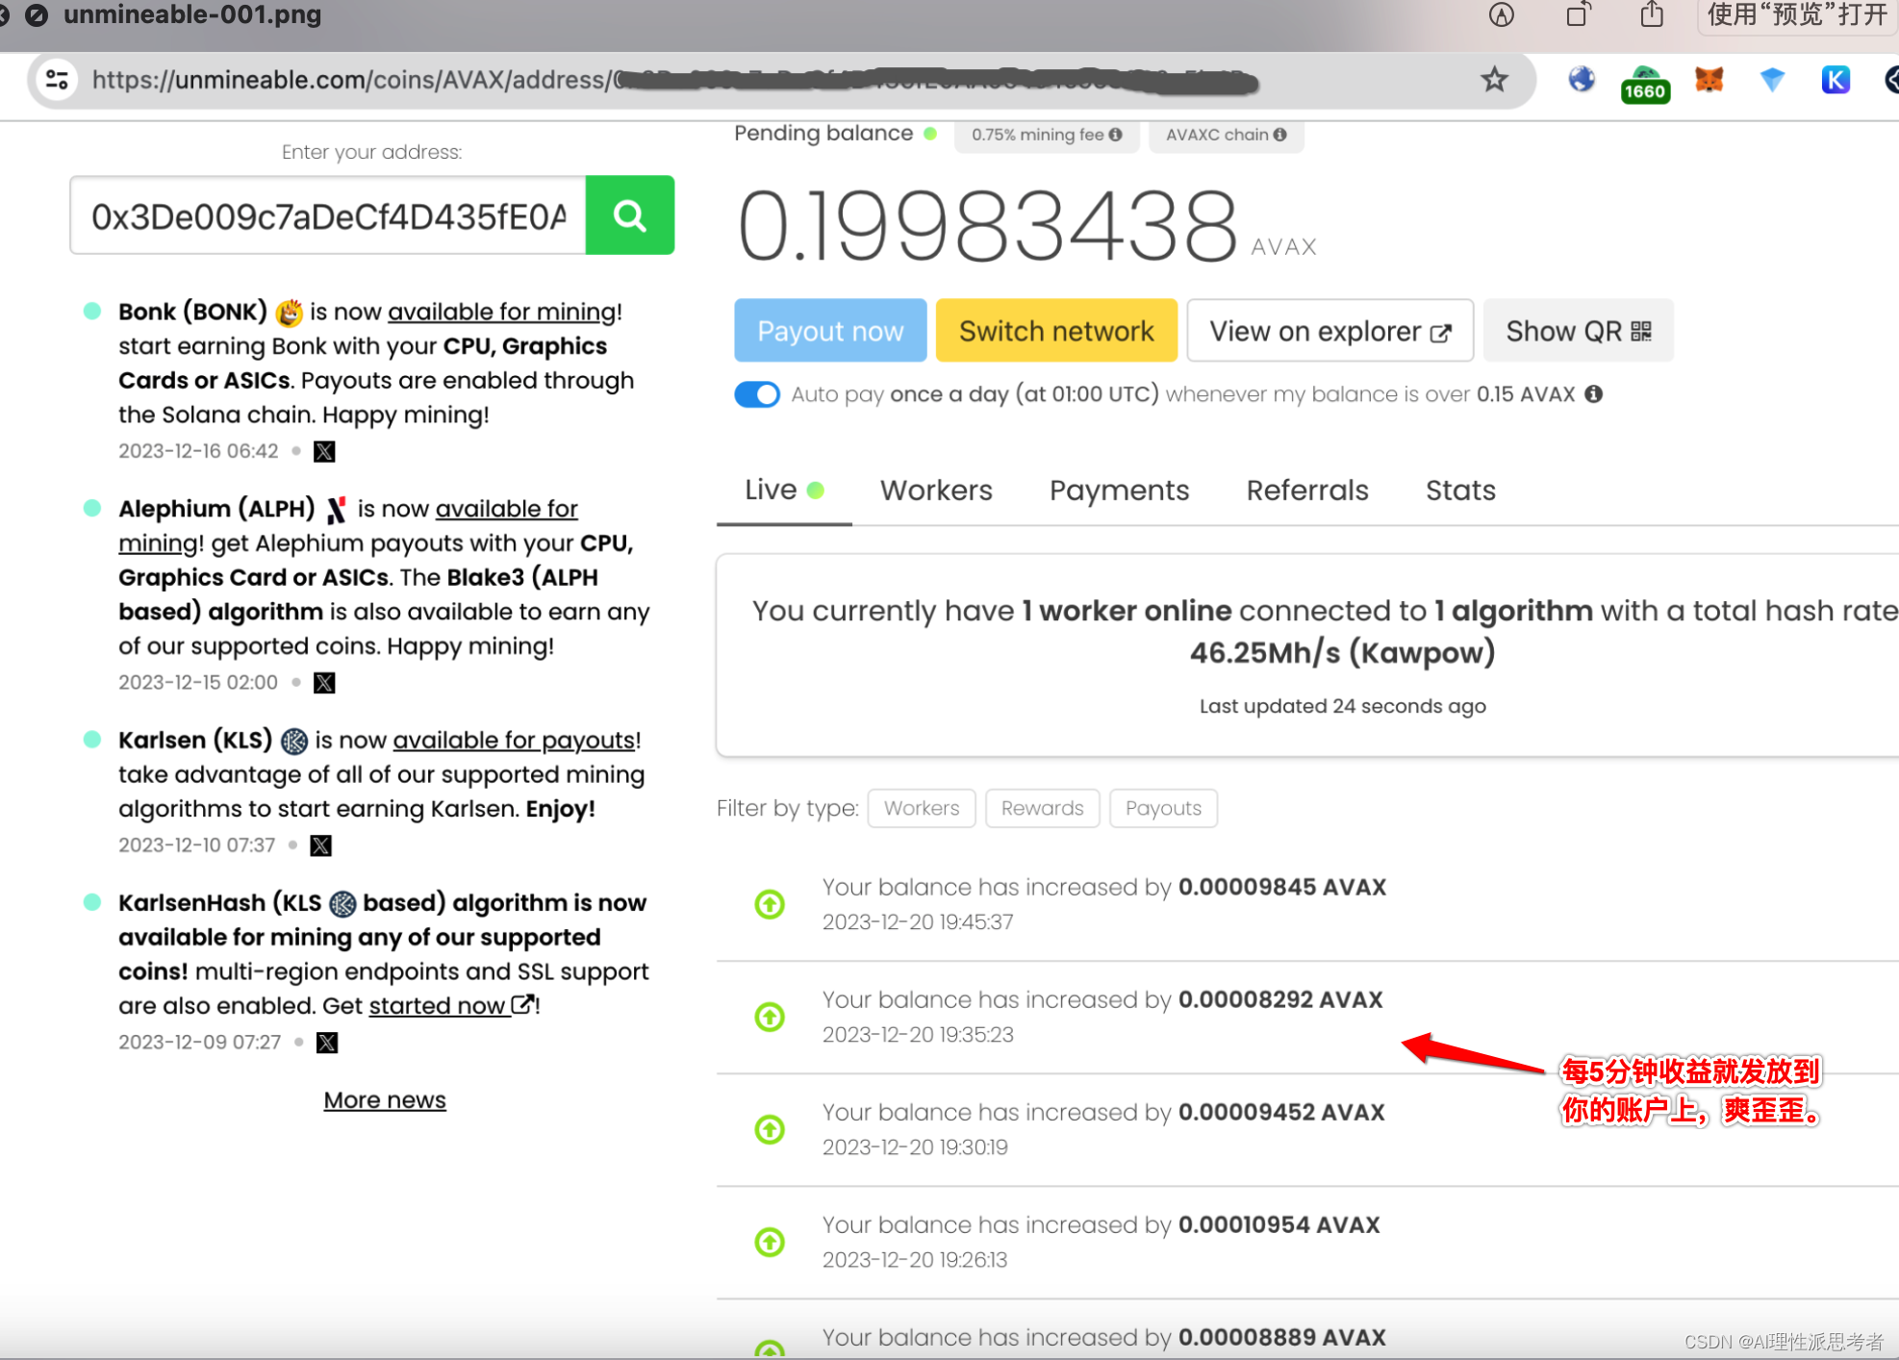
Task: Switch to the Payments tab
Action: pyautogui.click(x=1119, y=491)
